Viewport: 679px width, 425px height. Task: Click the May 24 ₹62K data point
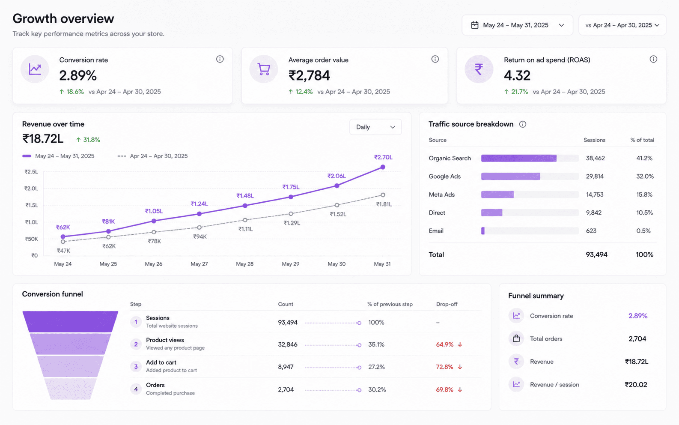pyautogui.click(x=63, y=236)
